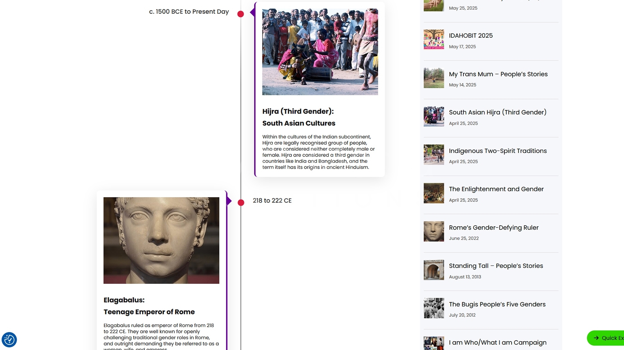Click the IDAHOBIT 2025 thumbnail image
624x350 pixels.
(434, 39)
